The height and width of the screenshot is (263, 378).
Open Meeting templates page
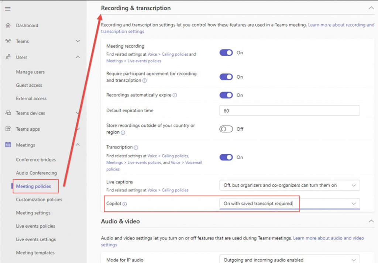35,253
